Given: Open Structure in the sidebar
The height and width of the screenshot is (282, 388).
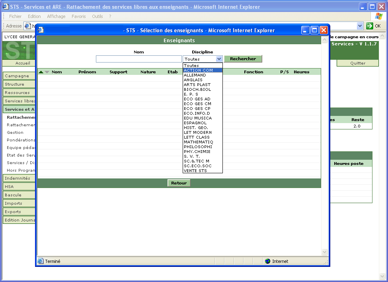Looking at the screenshot, I should [x=19, y=84].
